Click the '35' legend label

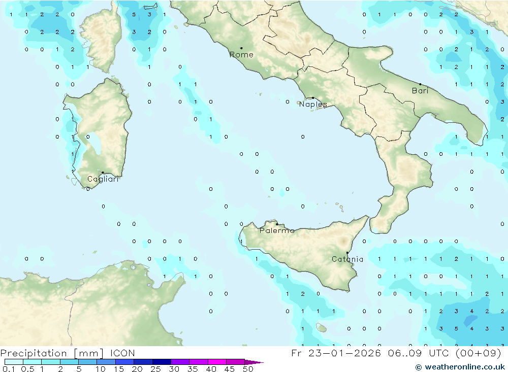point(193,369)
